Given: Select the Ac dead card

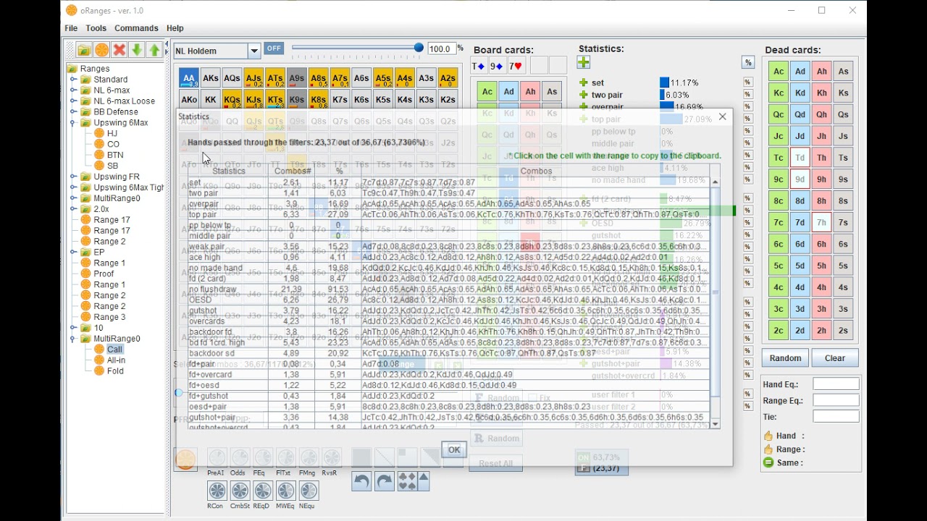Looking at the screenshot, I should (779, 71).
